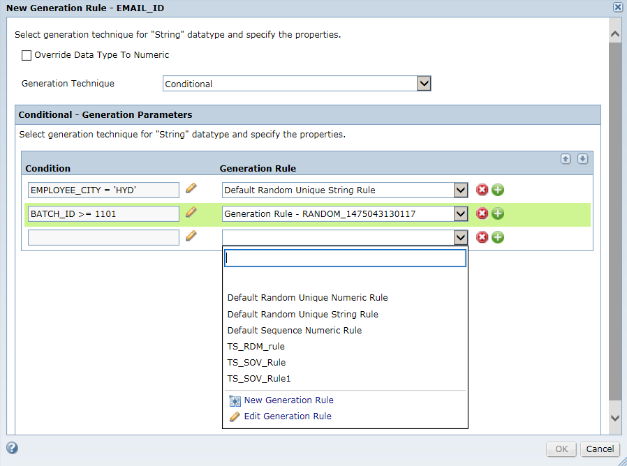Select TS_SOV_Rule from the list
The width and height of the screenshot is (627, 466).
point(256,363)
